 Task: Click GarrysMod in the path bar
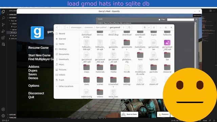pyautogui.click(x=101, y=27)
